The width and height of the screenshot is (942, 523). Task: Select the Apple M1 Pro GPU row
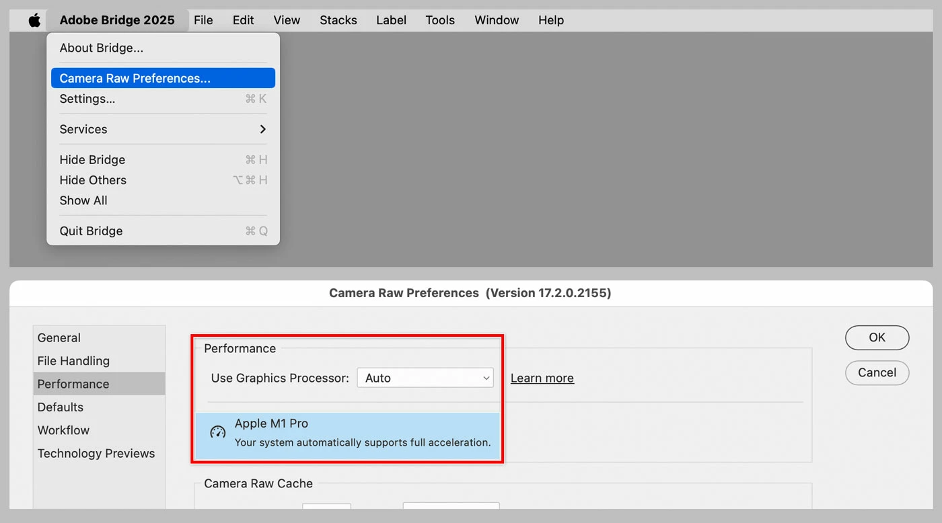(x=348, y=436)
